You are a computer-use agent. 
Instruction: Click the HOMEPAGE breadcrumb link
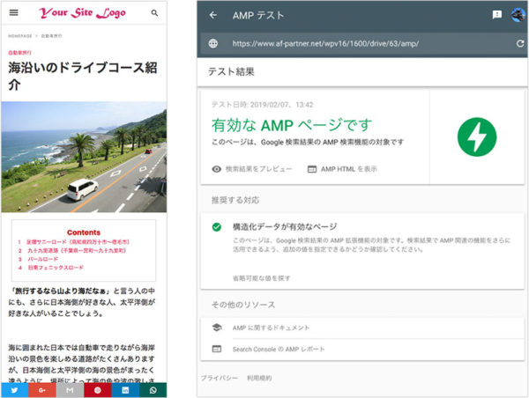(20, 36)
